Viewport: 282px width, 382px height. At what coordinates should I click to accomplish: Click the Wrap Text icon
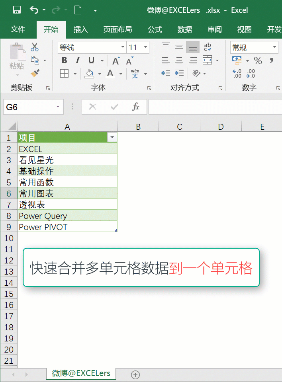click(x=208, y=47)
